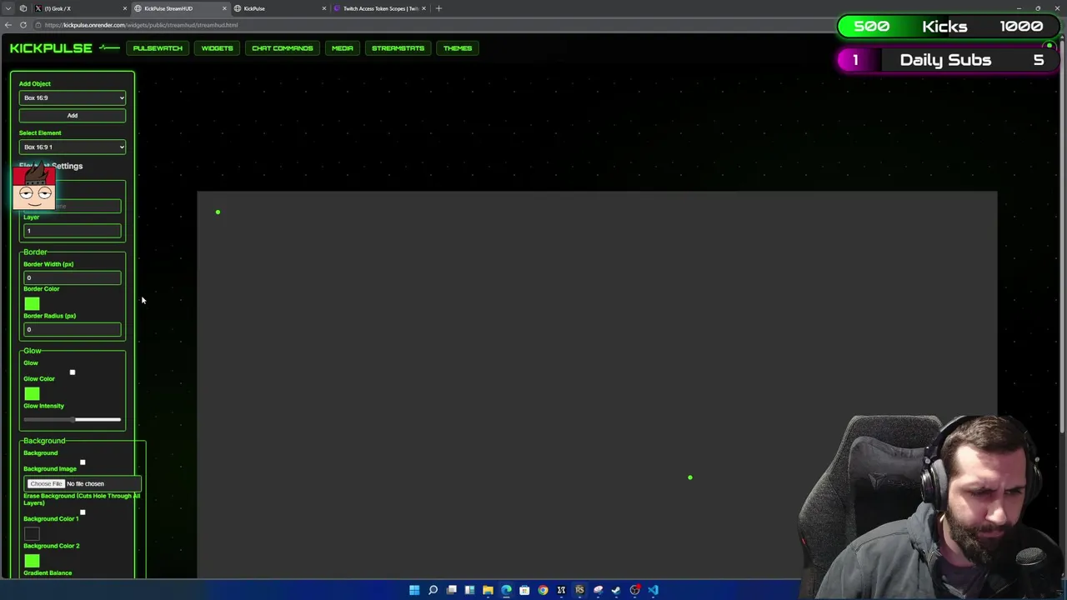Screen dimensions: 1067x600
Task: Open taskbar Search
Action: pyautogui.click(x=433, y=590)
